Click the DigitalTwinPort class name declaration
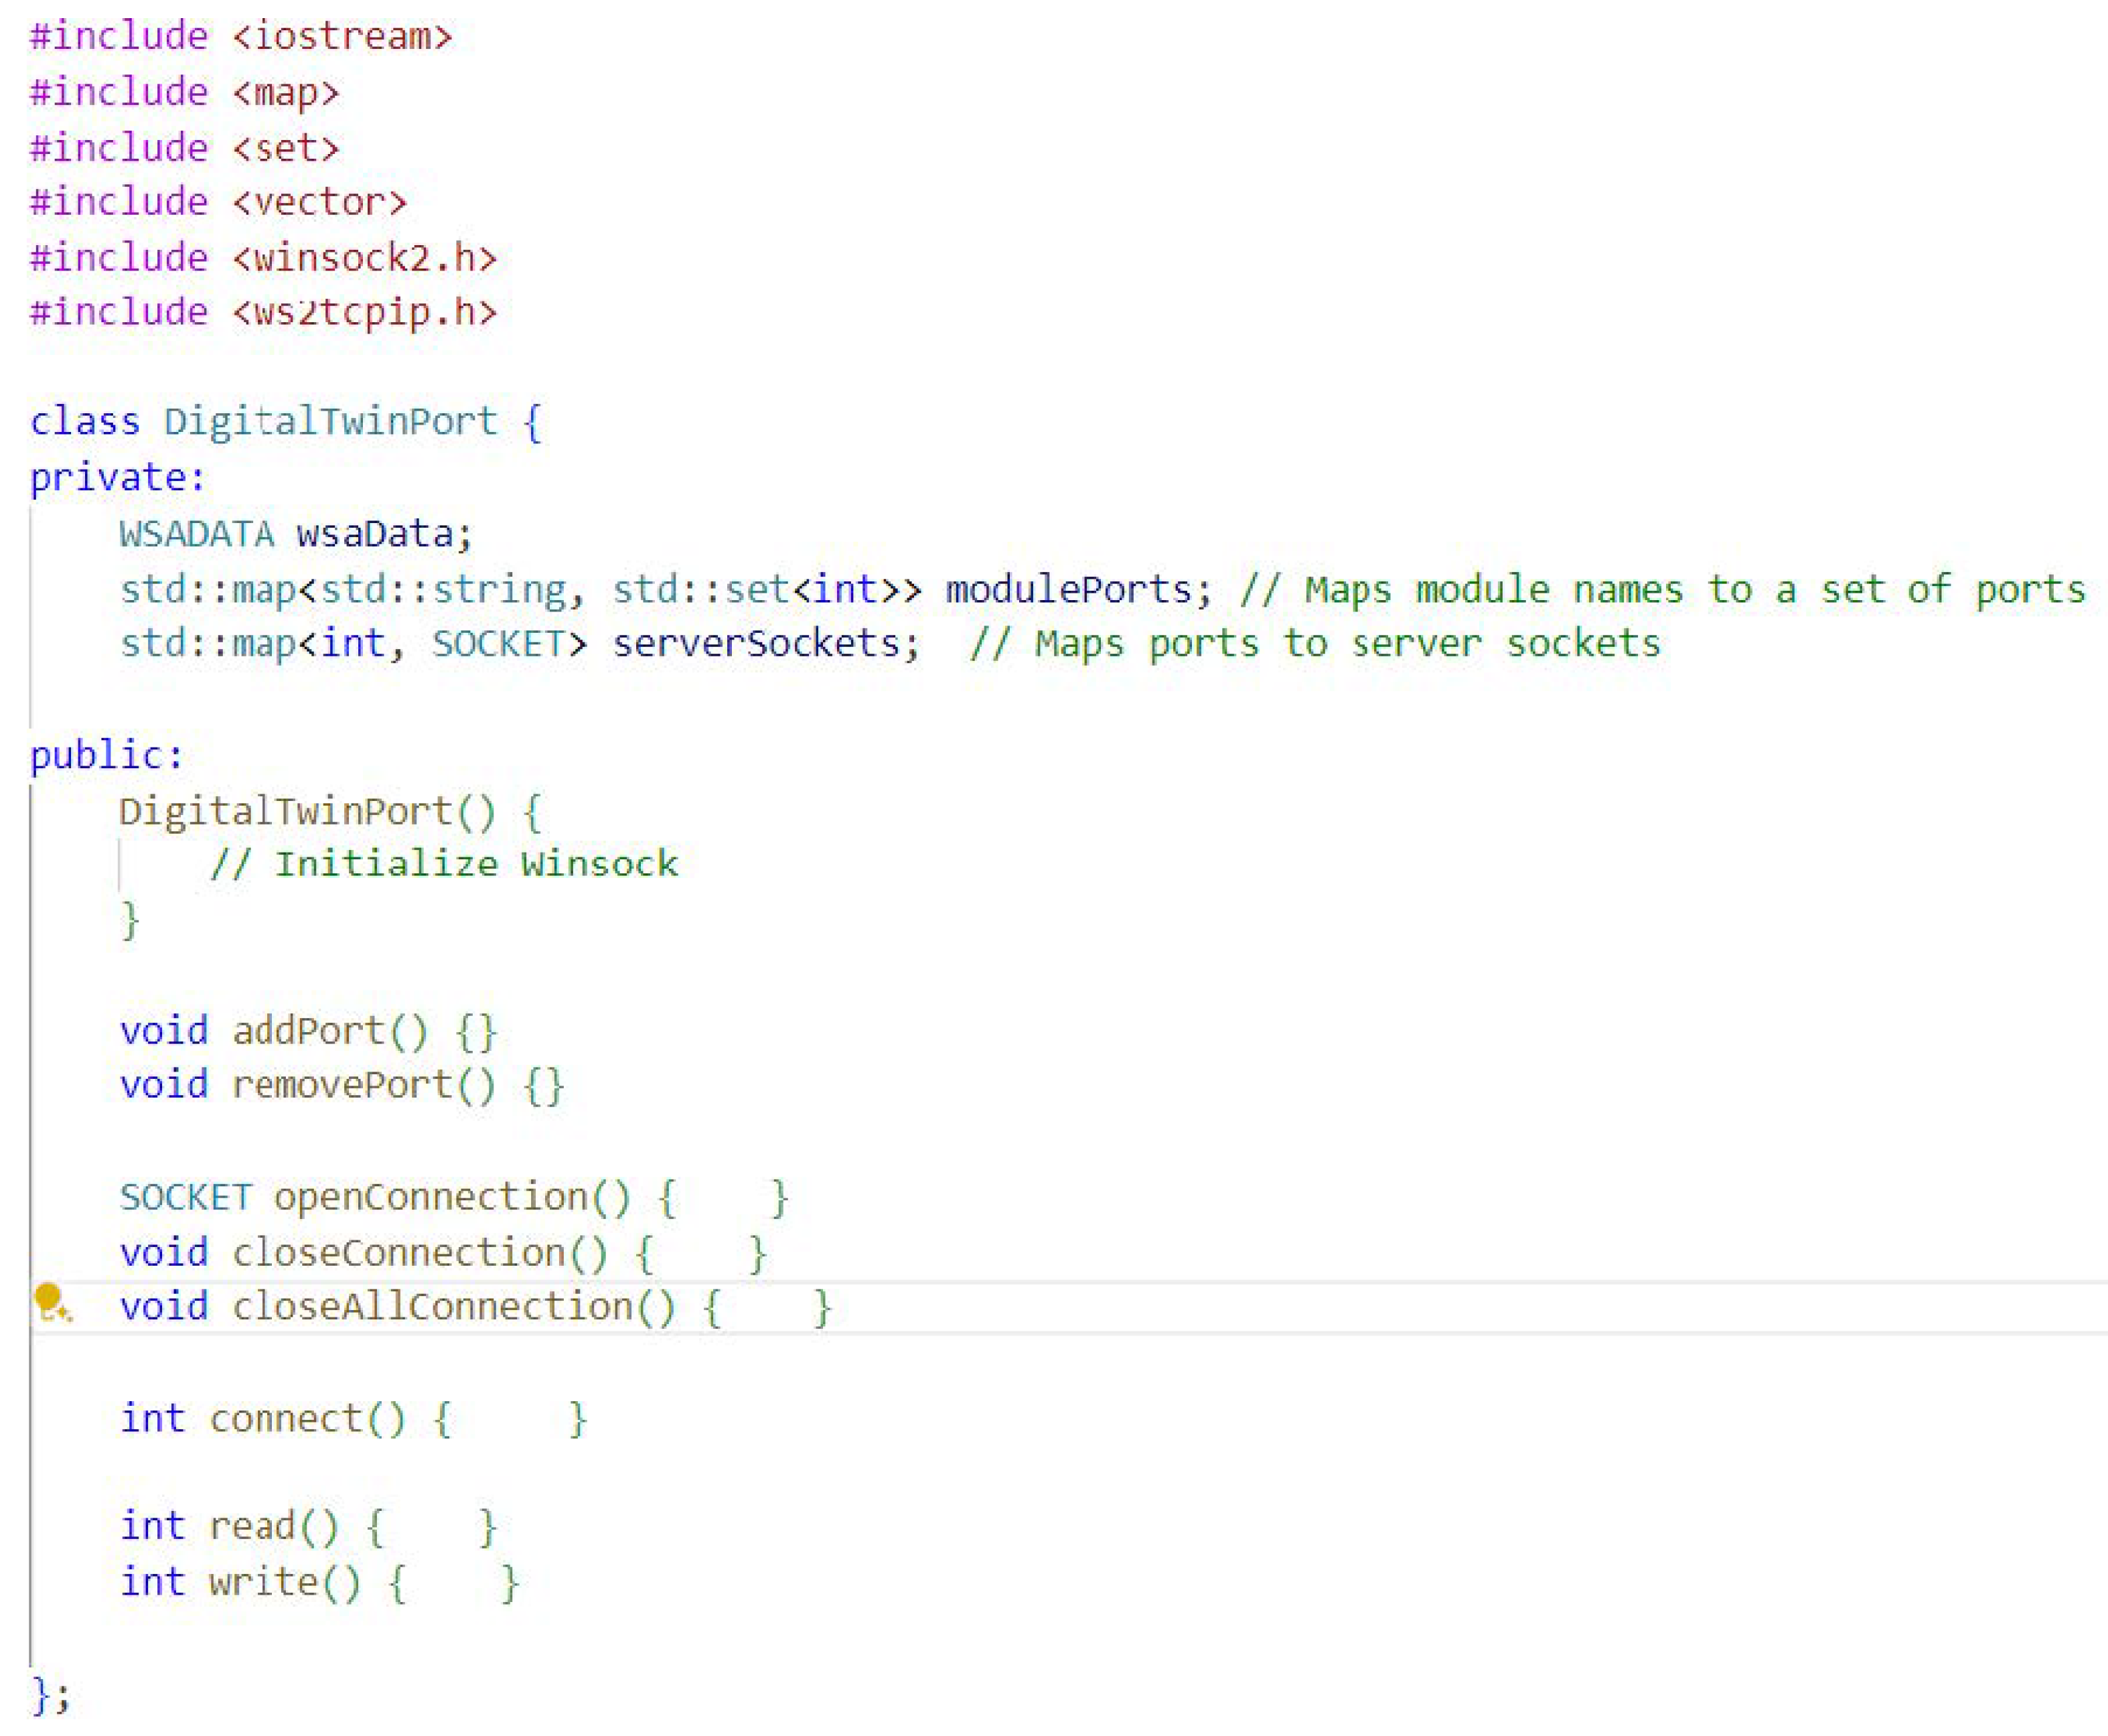 (330, 421)
